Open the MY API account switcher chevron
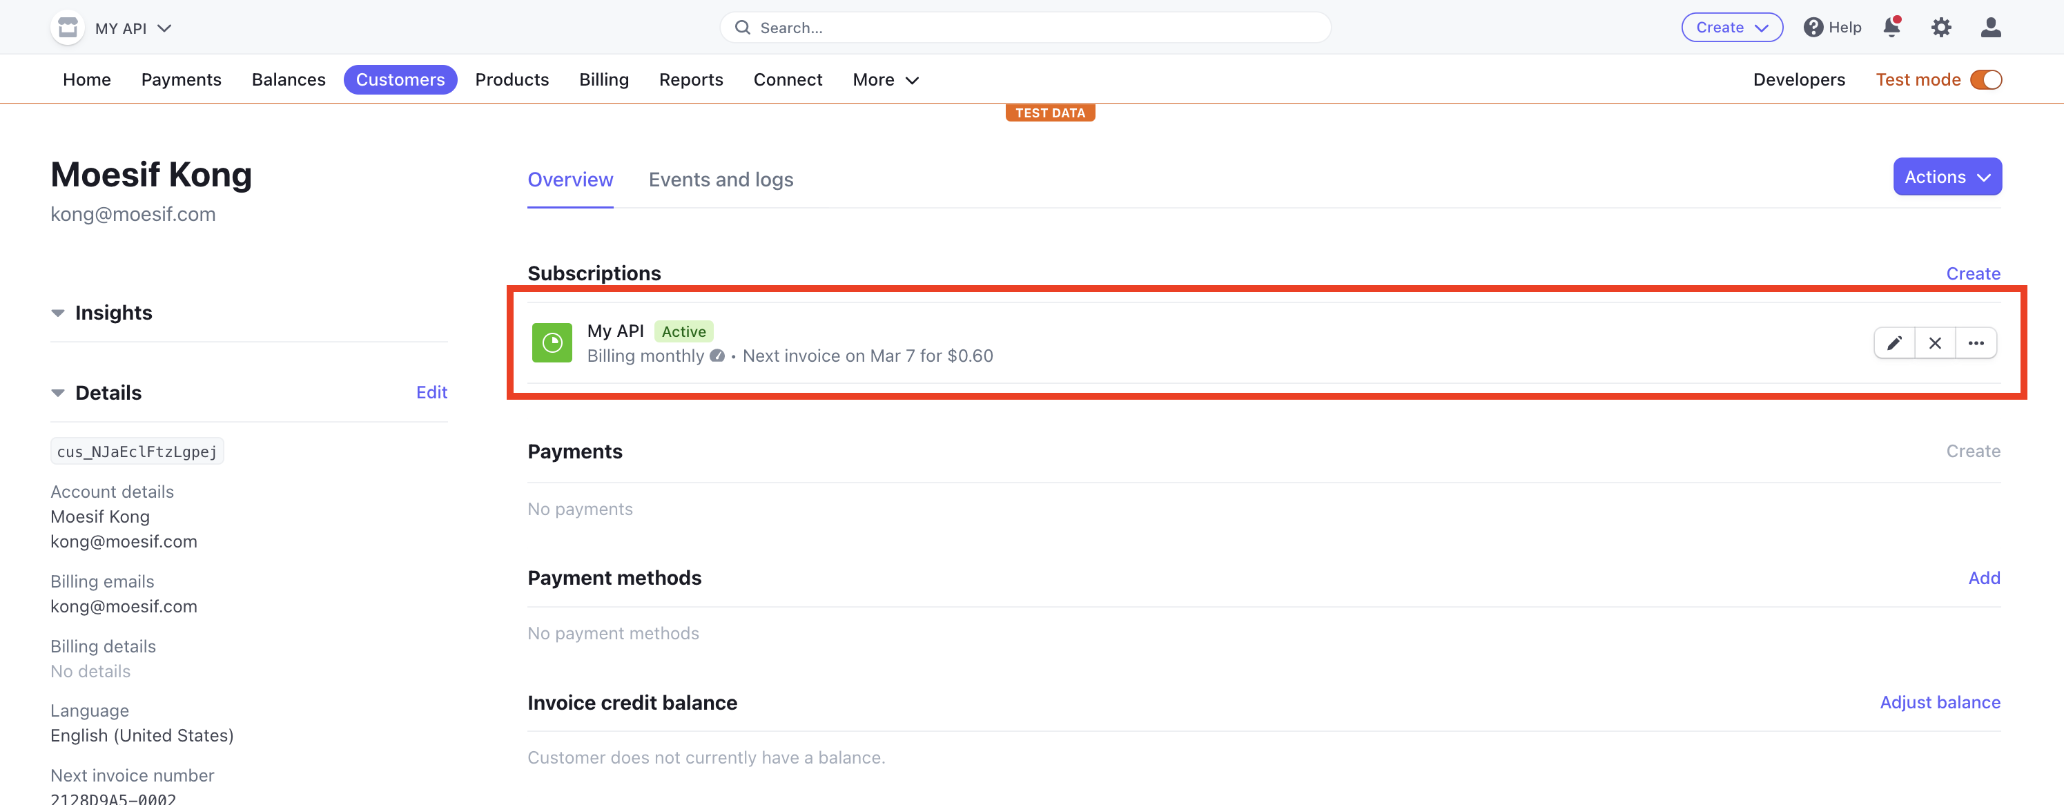 tap(164, 28)
